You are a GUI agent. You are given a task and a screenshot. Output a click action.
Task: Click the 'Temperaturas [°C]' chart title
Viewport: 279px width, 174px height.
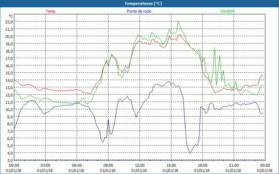click(143, 3)
